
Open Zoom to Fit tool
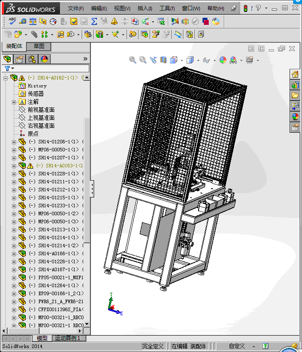[x=132, y=60]
